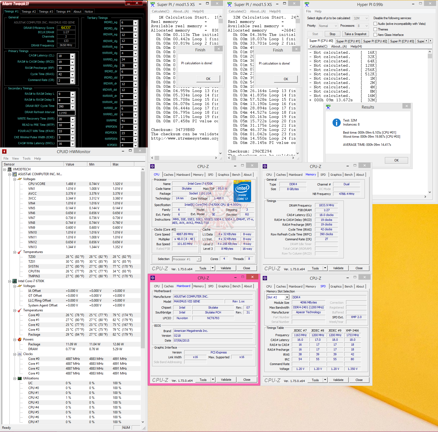
Task: Click the CPU-Z icon of the SPD window
Action: click(265, 278)
